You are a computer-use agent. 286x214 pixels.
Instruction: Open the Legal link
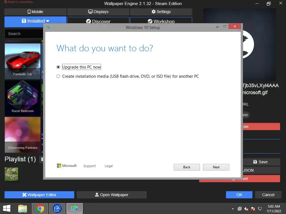[x=109, y=166]
